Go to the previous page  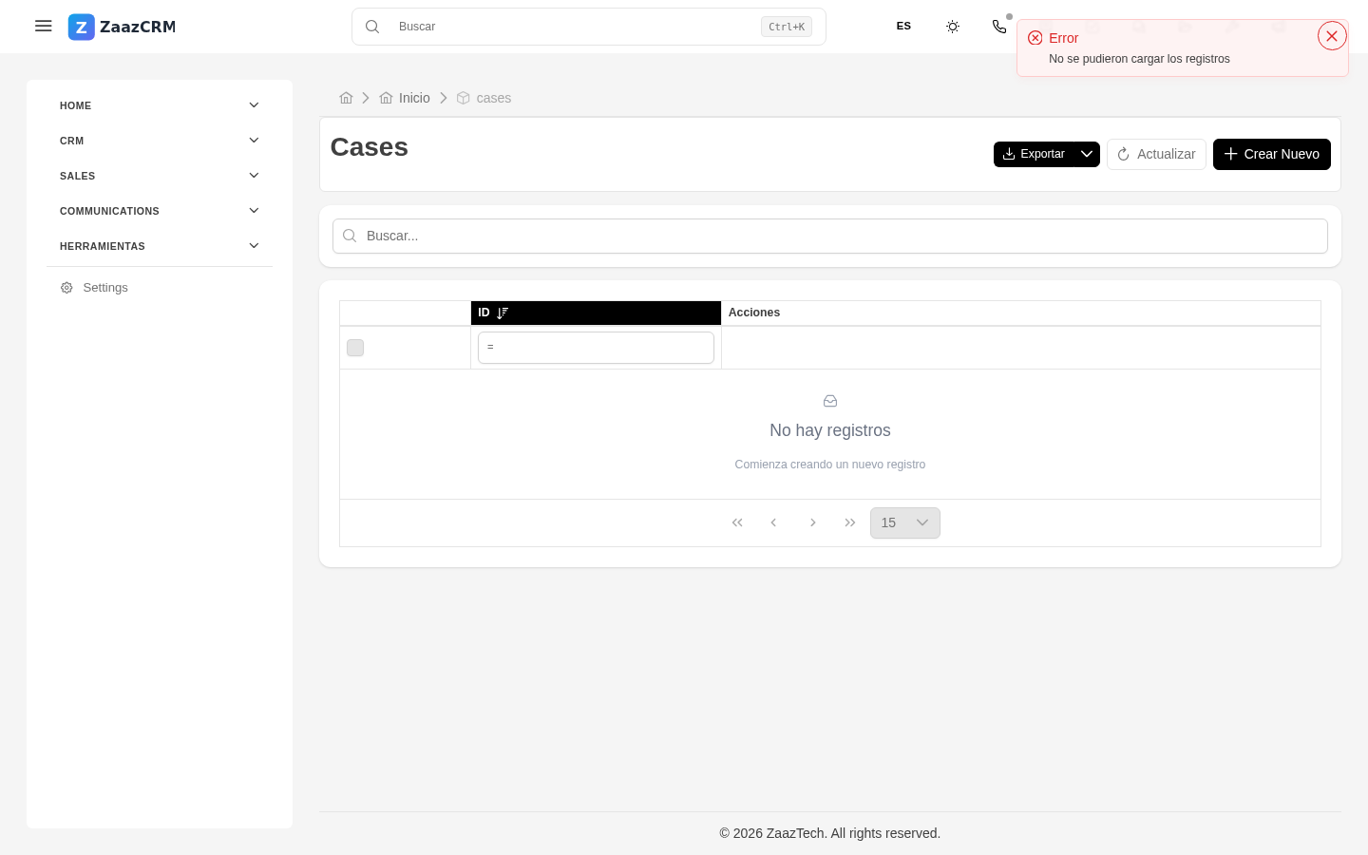(x=773, y=522)
